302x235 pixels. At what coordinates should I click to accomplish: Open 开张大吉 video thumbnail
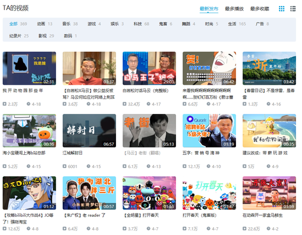point(269,193)
